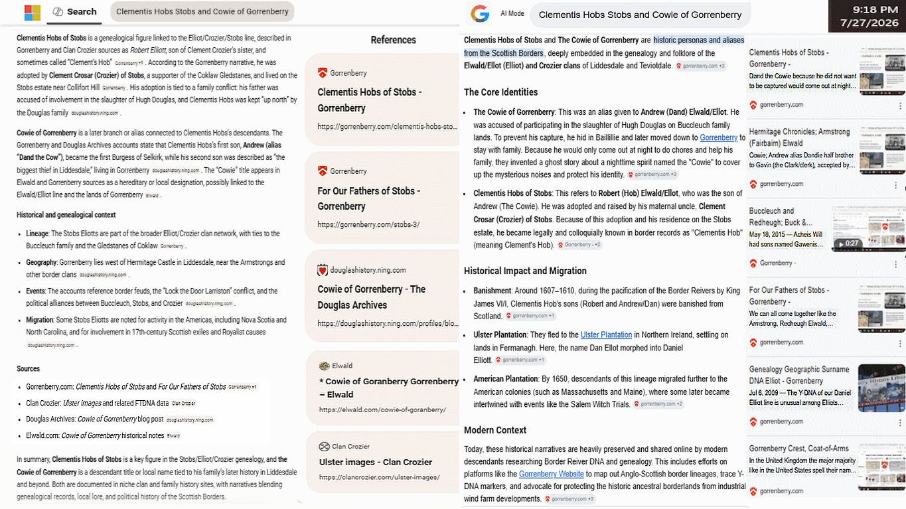Open the 'Gorrenberry' hyperlink in the Cowie paragraph
Viewport: 906px width, 509px height.
pos(718,137)
